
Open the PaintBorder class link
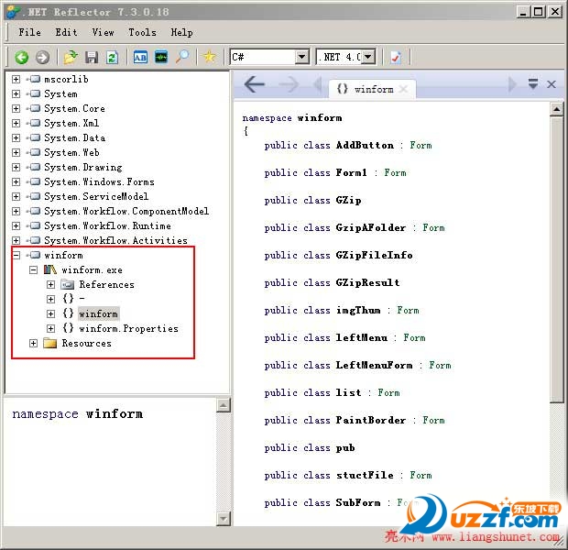371,420
